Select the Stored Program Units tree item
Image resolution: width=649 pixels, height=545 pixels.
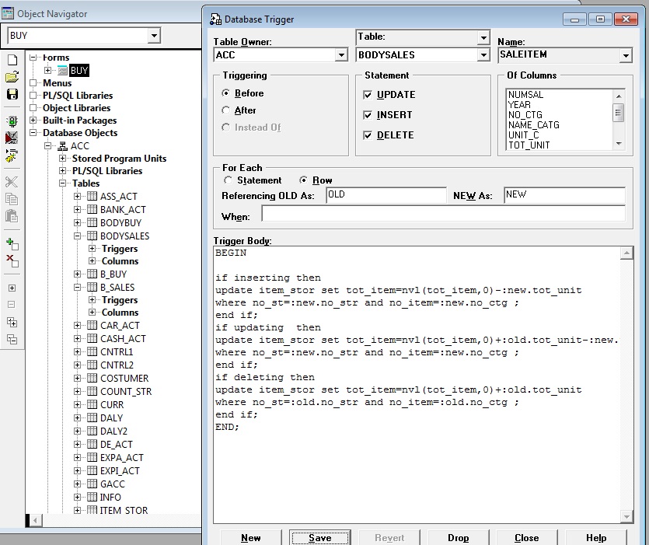[x=119, y=158]
